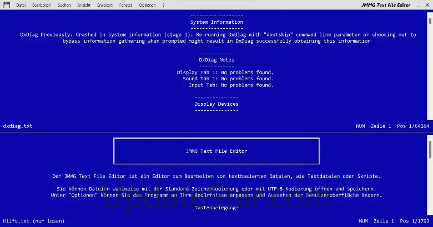Viewport: 433px width, 227px height.
Task: Click the Tastenbelegung: heading
Action: pyautogui.click(x=216, y=208)
